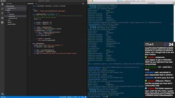The height and width of the screenshot is (98, 175).
Task: Open the Source Control view icon
Action: pos(2,13)
